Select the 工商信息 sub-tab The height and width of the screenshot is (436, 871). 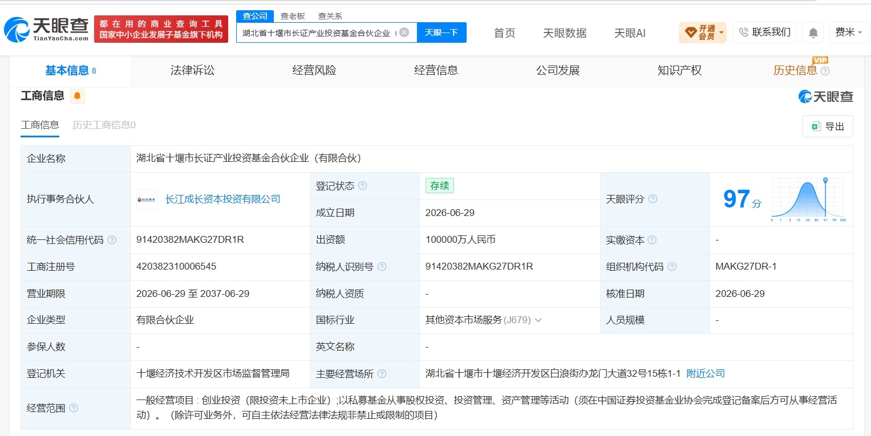pyautogui.click(x=40, y=125)
